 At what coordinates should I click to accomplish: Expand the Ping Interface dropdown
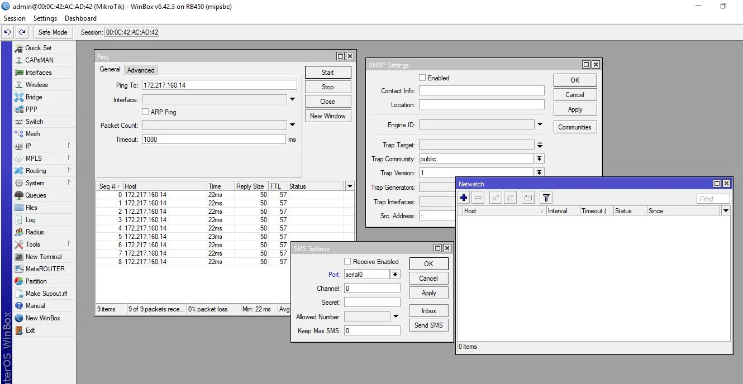292,100
